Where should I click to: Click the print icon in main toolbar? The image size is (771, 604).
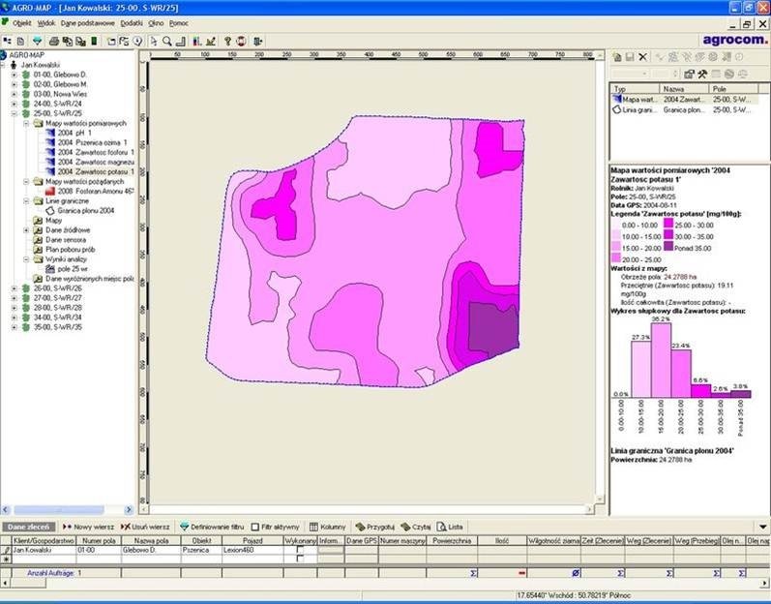point(55,42)
